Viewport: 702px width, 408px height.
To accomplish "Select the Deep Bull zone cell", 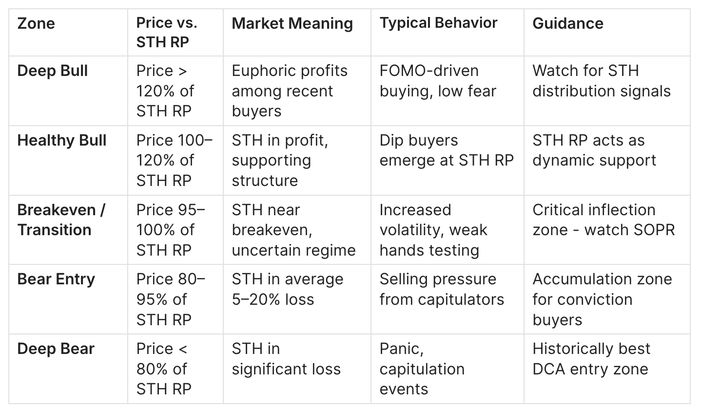I will [53, 71].
